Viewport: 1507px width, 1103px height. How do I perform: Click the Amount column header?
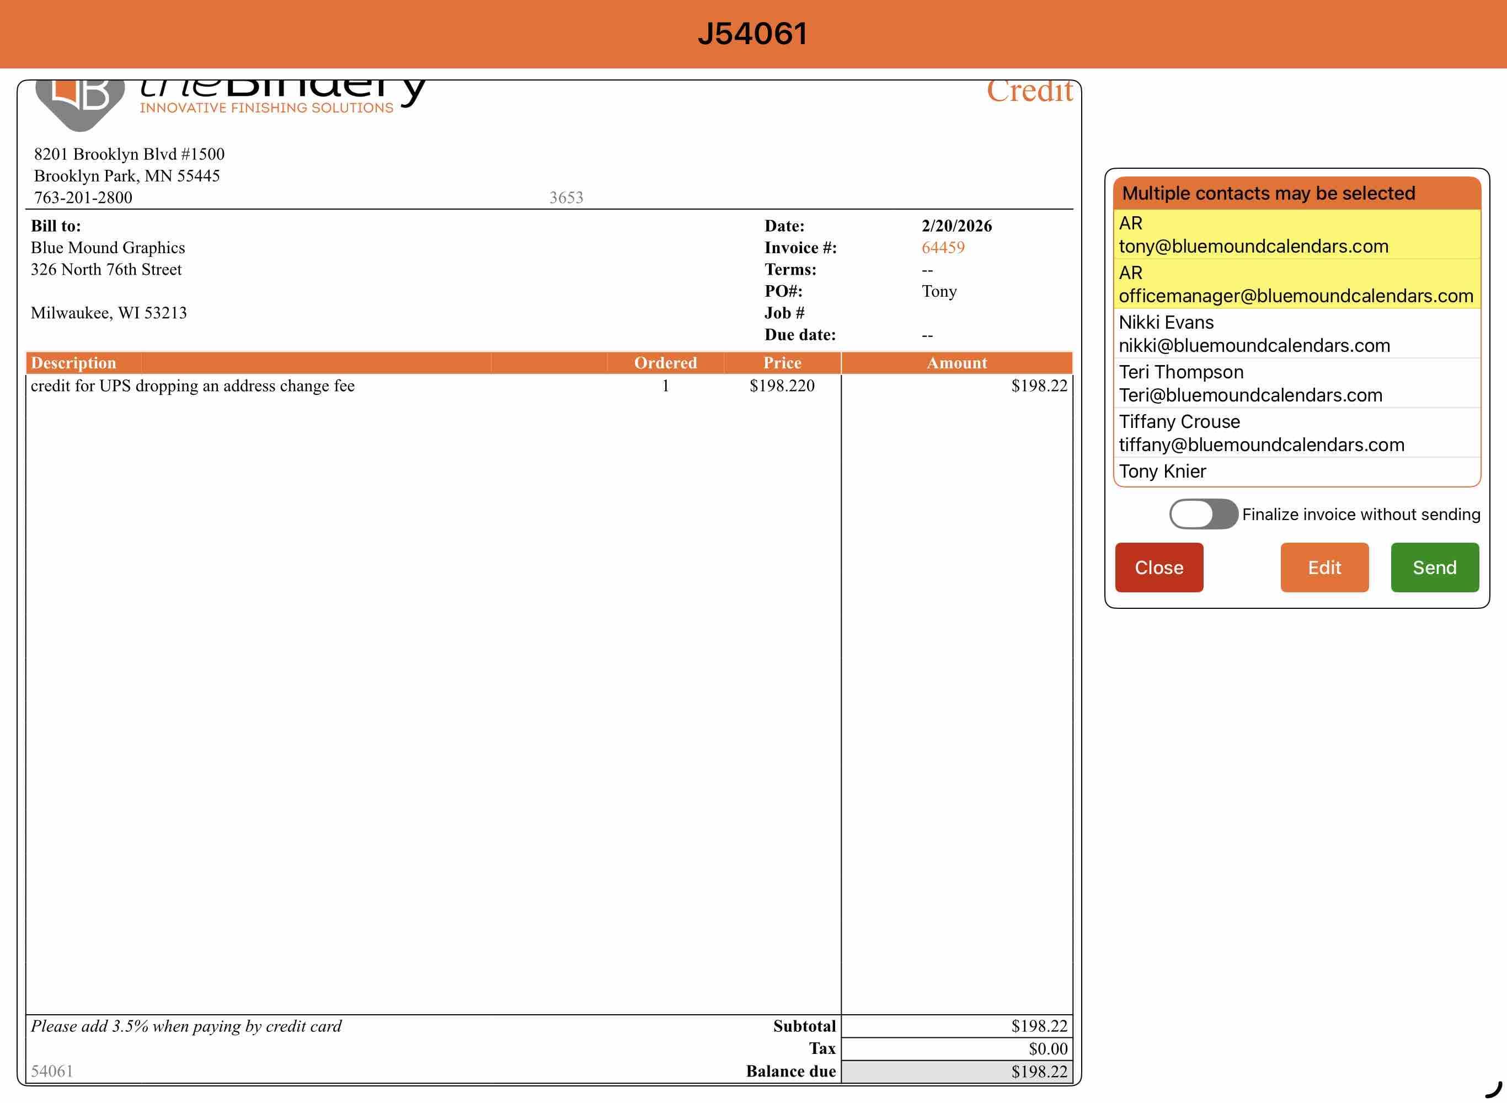pos(956,362)
